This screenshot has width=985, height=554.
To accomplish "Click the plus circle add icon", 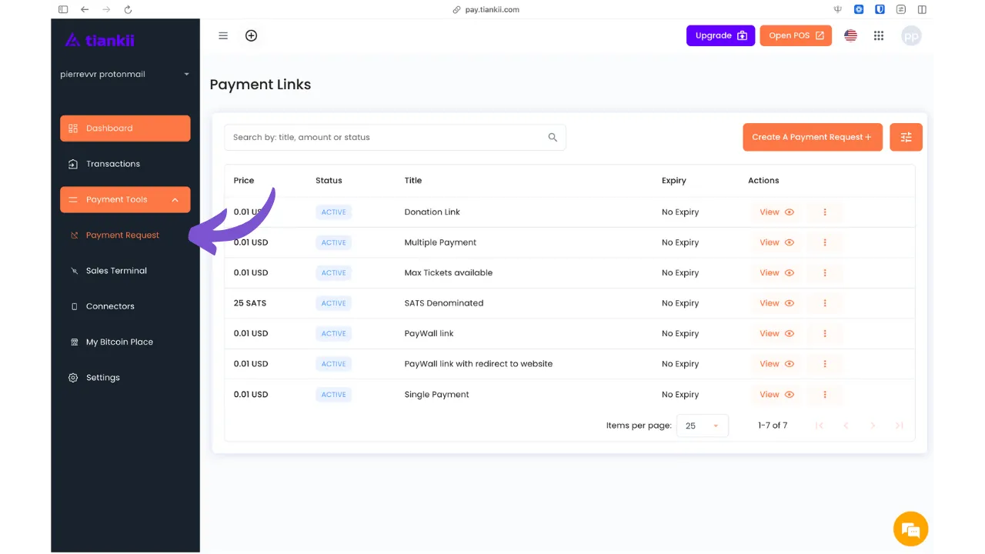I will point(251,35).
